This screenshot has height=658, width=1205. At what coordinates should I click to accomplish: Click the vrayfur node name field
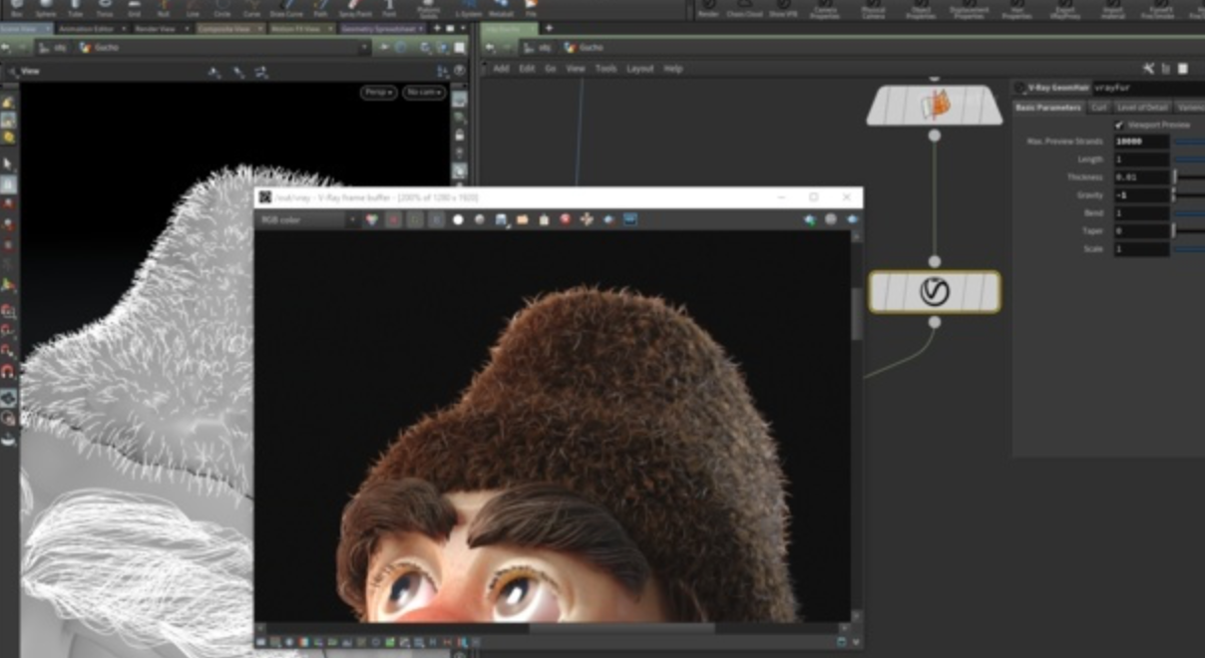click(x=1148, y=88)
